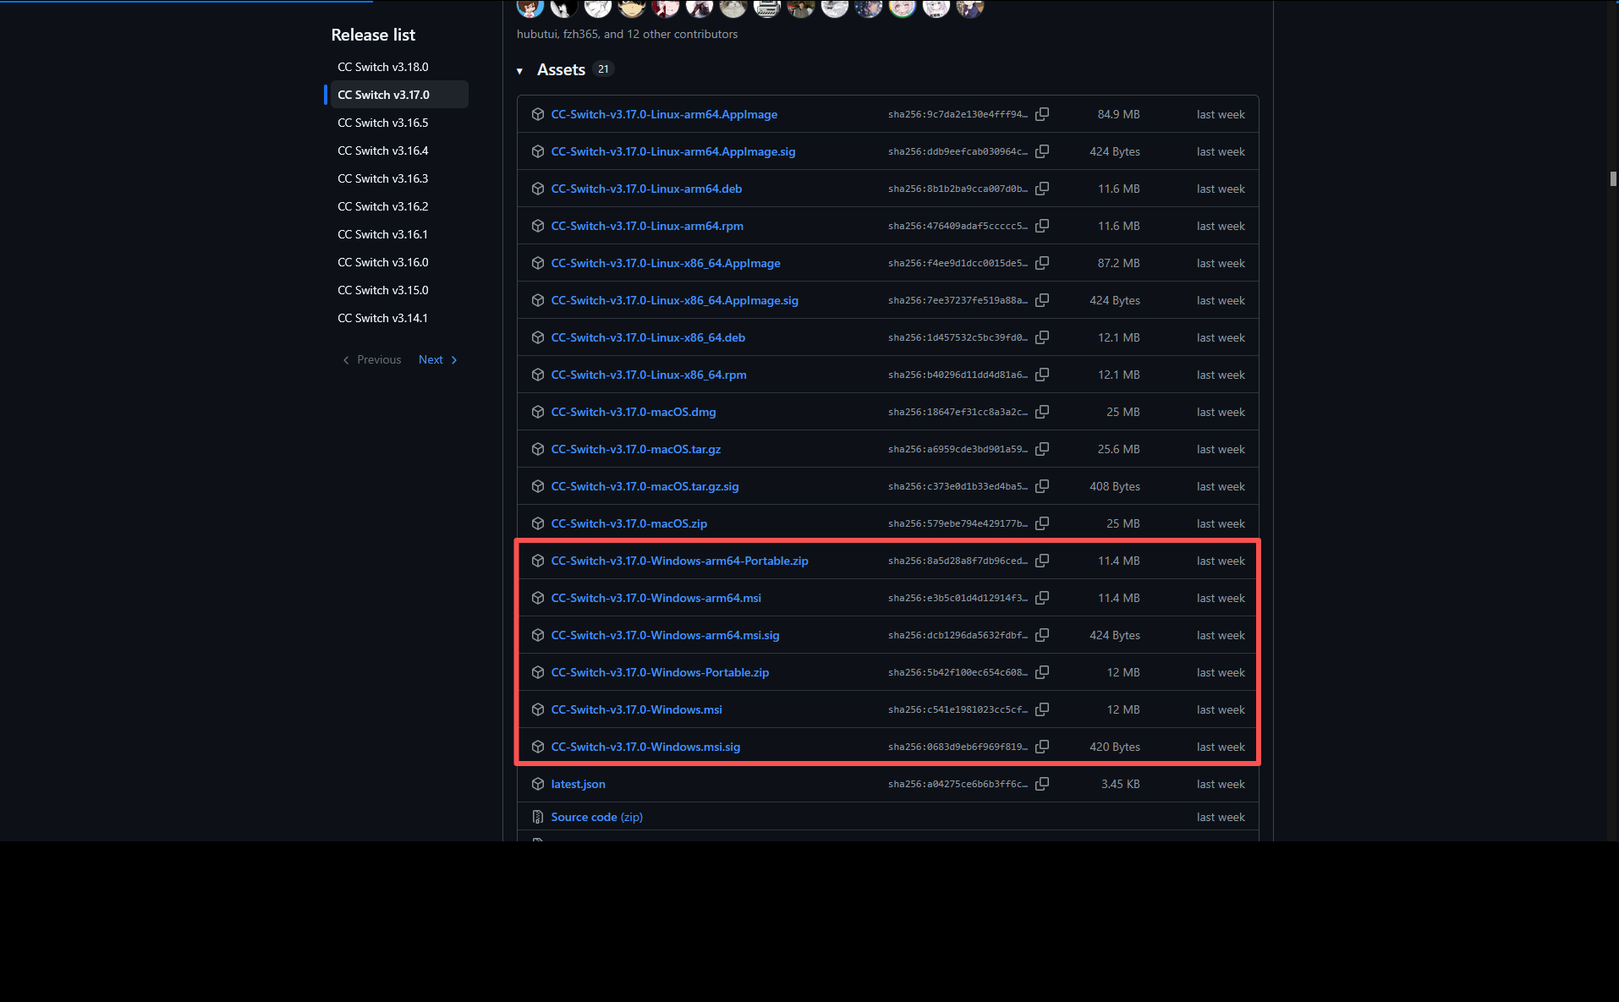Open CC Switch v3.16.2 release
1619x1002 pixels.
coord(383,206)
